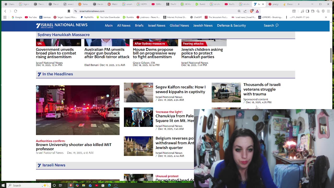Click the YouTube bookmark in the bookmarks bar
The height and width of the screenshot is (188, 334).
pos(31,17)
